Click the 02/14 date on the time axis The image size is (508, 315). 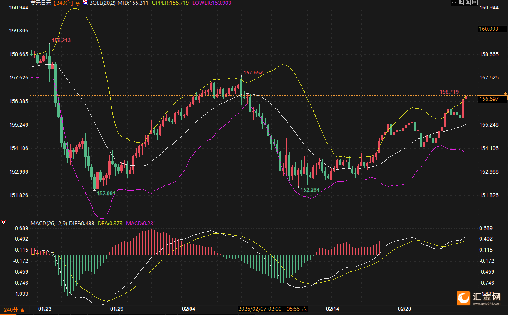click(x=332, y=309)
